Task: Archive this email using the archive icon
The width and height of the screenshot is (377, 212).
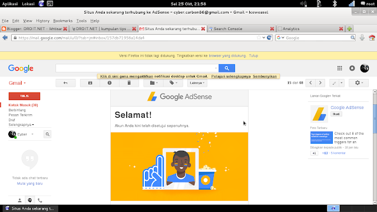Action: (90, 83)
